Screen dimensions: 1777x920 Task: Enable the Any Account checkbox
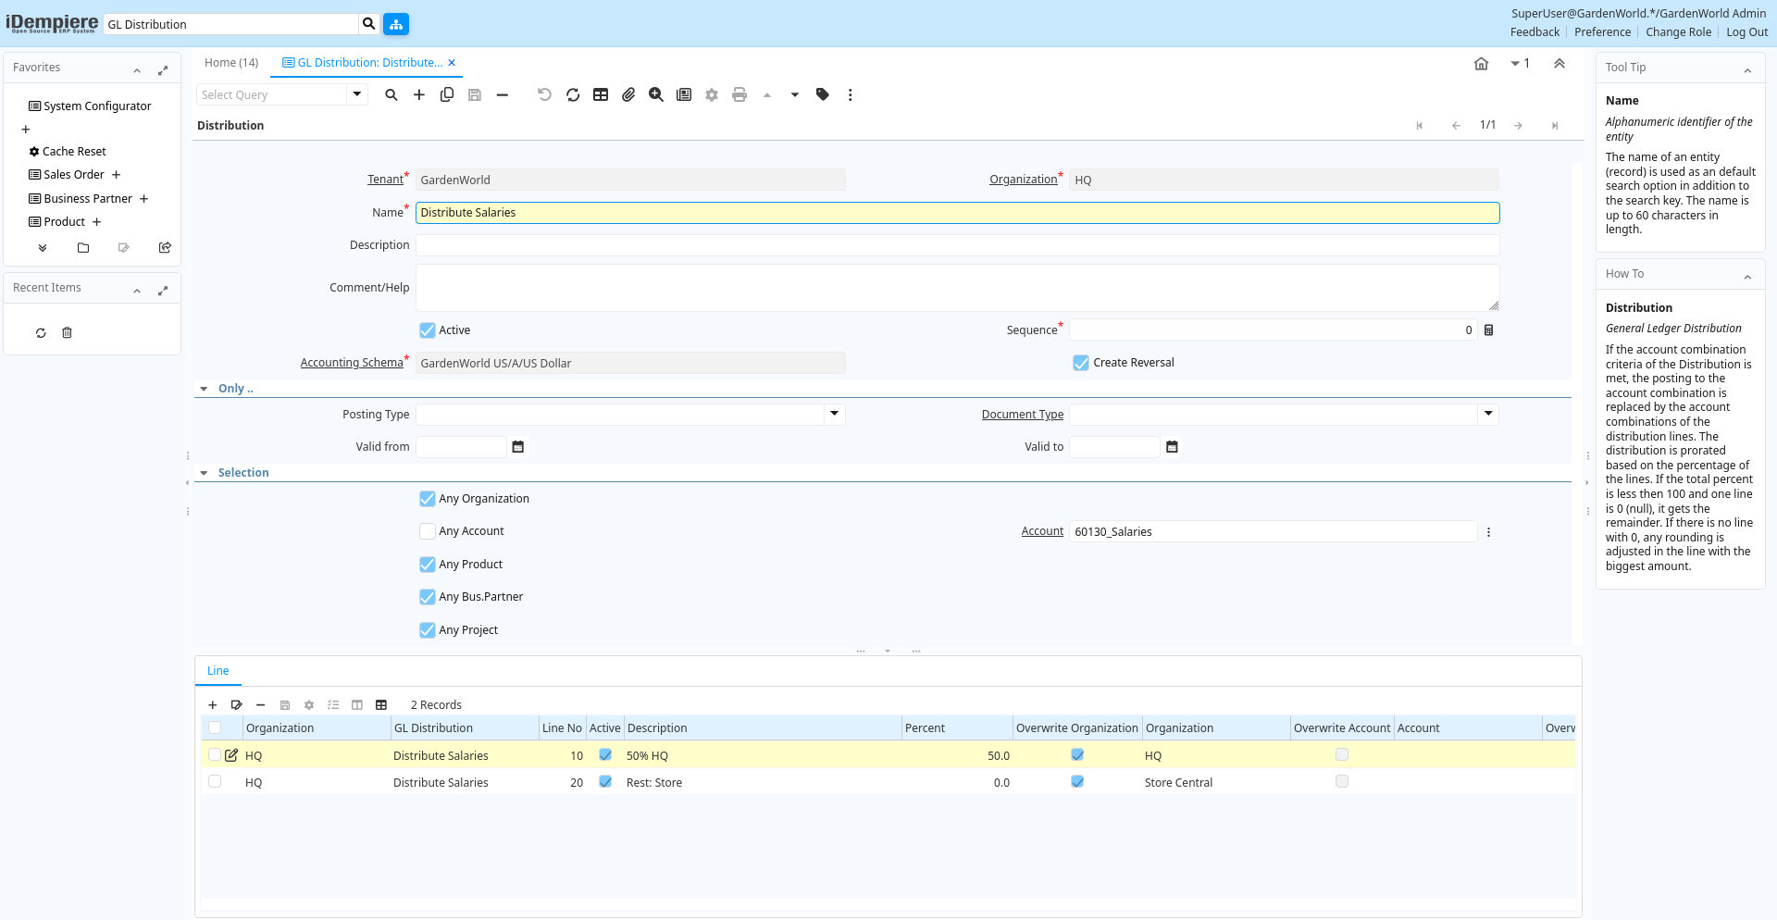(428, 531)
